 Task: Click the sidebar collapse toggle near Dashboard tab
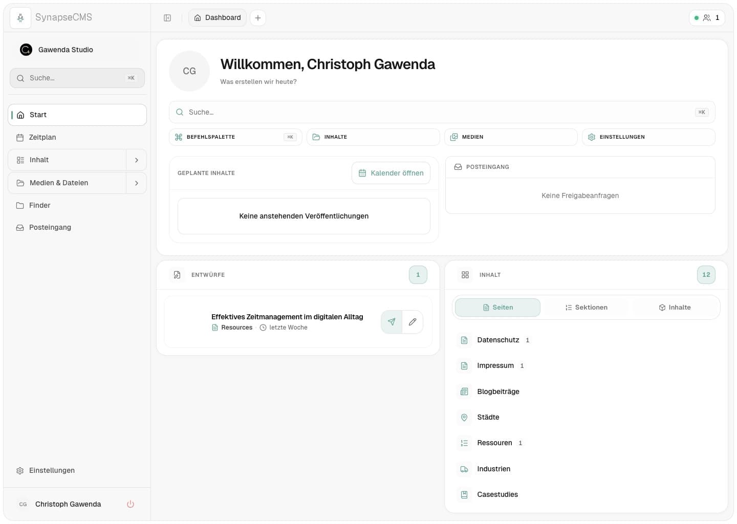[167, 17]
